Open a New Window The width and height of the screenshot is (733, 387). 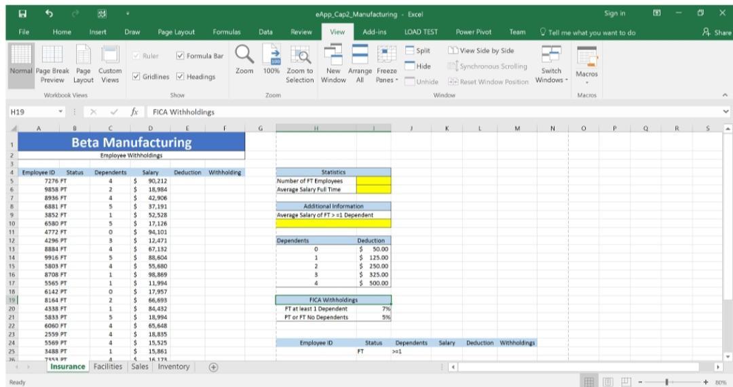333,66
